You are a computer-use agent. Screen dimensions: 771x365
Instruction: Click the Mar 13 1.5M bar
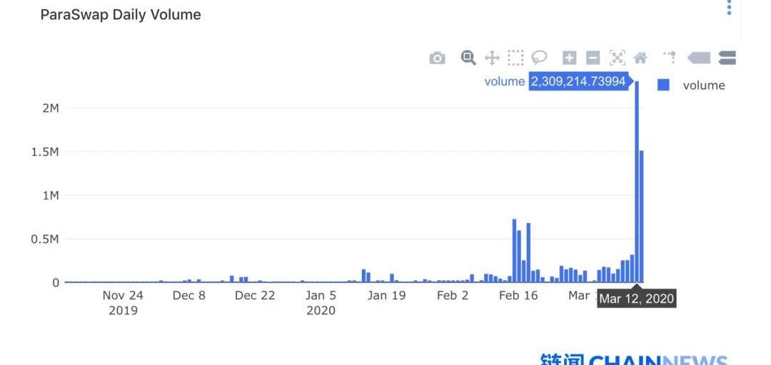coord(642,216)
